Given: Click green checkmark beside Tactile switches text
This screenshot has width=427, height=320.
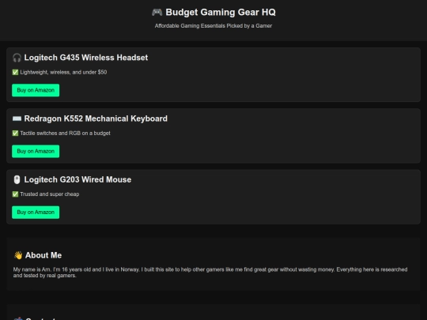Looking at the screenshot, I should tap(15, 133).
